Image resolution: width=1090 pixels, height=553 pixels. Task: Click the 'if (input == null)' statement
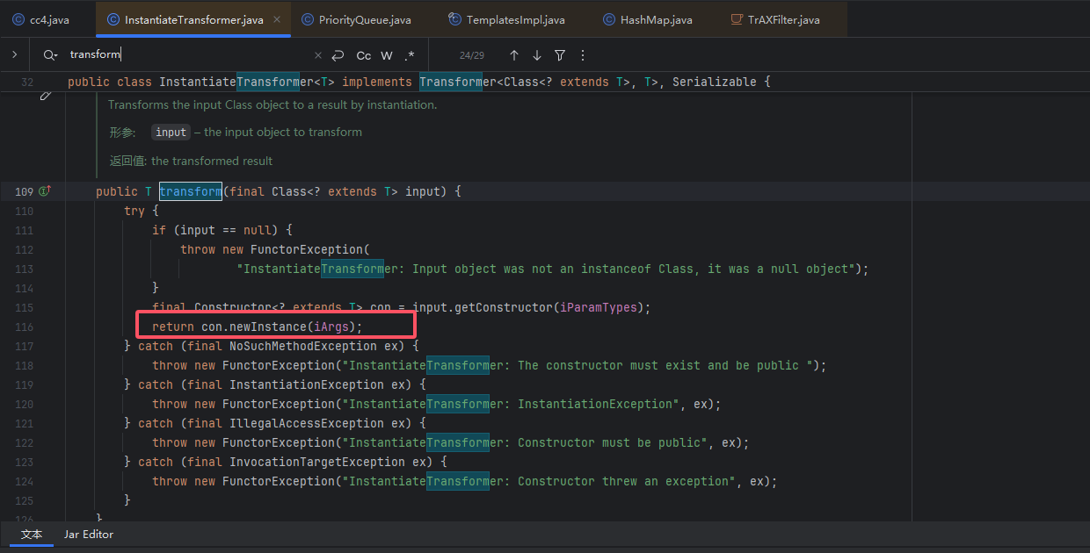pyautogui.click(x=222, y=230)
